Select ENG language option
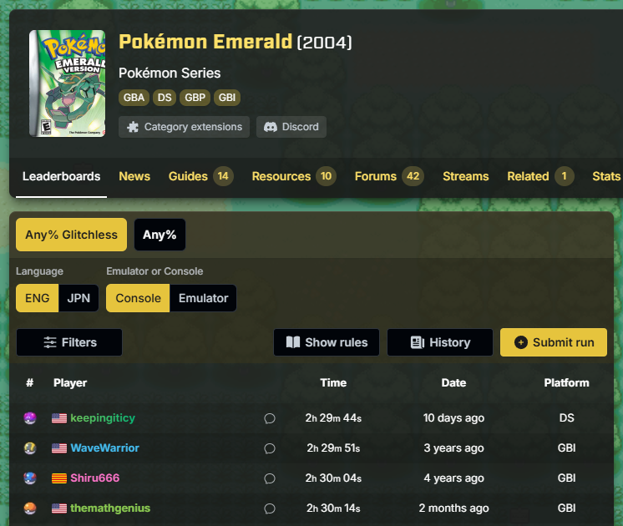 [x=38, y=298]
